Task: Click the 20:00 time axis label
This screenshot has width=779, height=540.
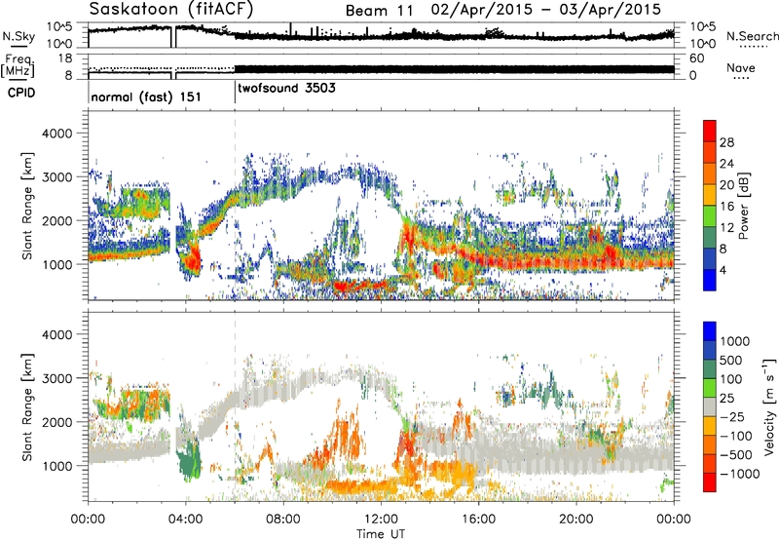Action: point(575,520)
